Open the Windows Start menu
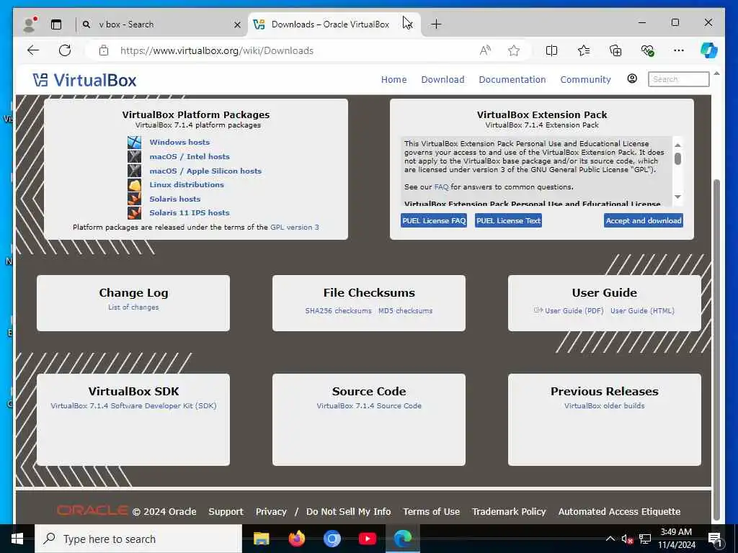The image size is (738, 553). point(17,539)
